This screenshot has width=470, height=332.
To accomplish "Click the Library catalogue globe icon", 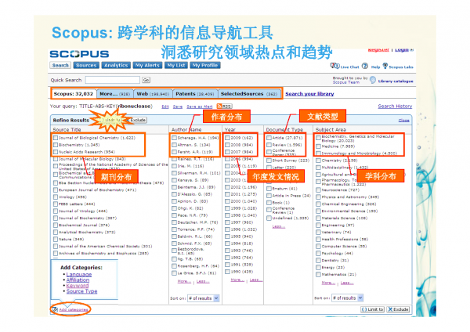I will point(373,80).
